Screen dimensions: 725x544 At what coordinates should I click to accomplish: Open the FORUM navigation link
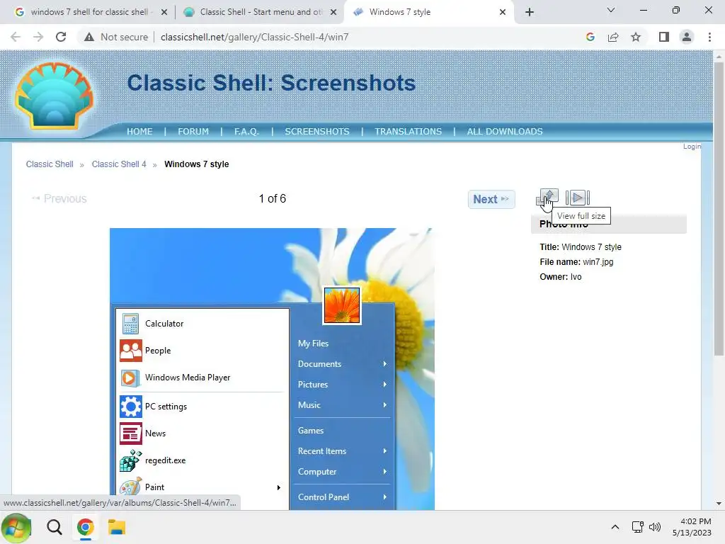click(x=193, y=131)
